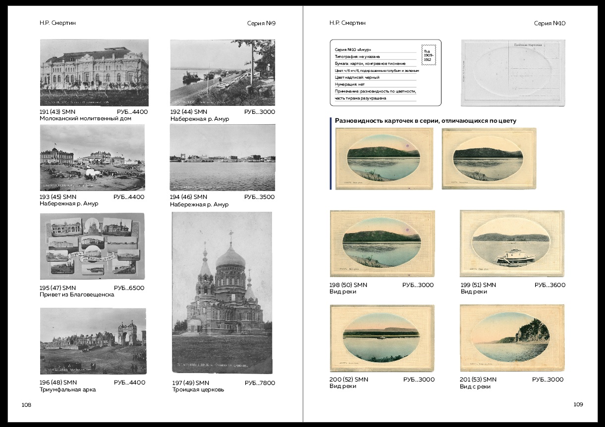
Task: Click caption 'Вид с реки'
Action: (x=476, y=386)
